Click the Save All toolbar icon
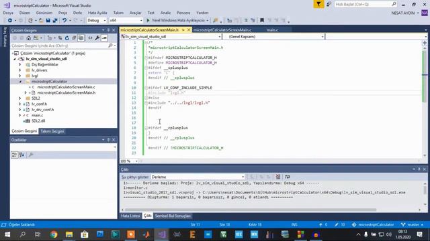Screen dimensions: 430x241 pyautogui.click(x=55, y=21)
